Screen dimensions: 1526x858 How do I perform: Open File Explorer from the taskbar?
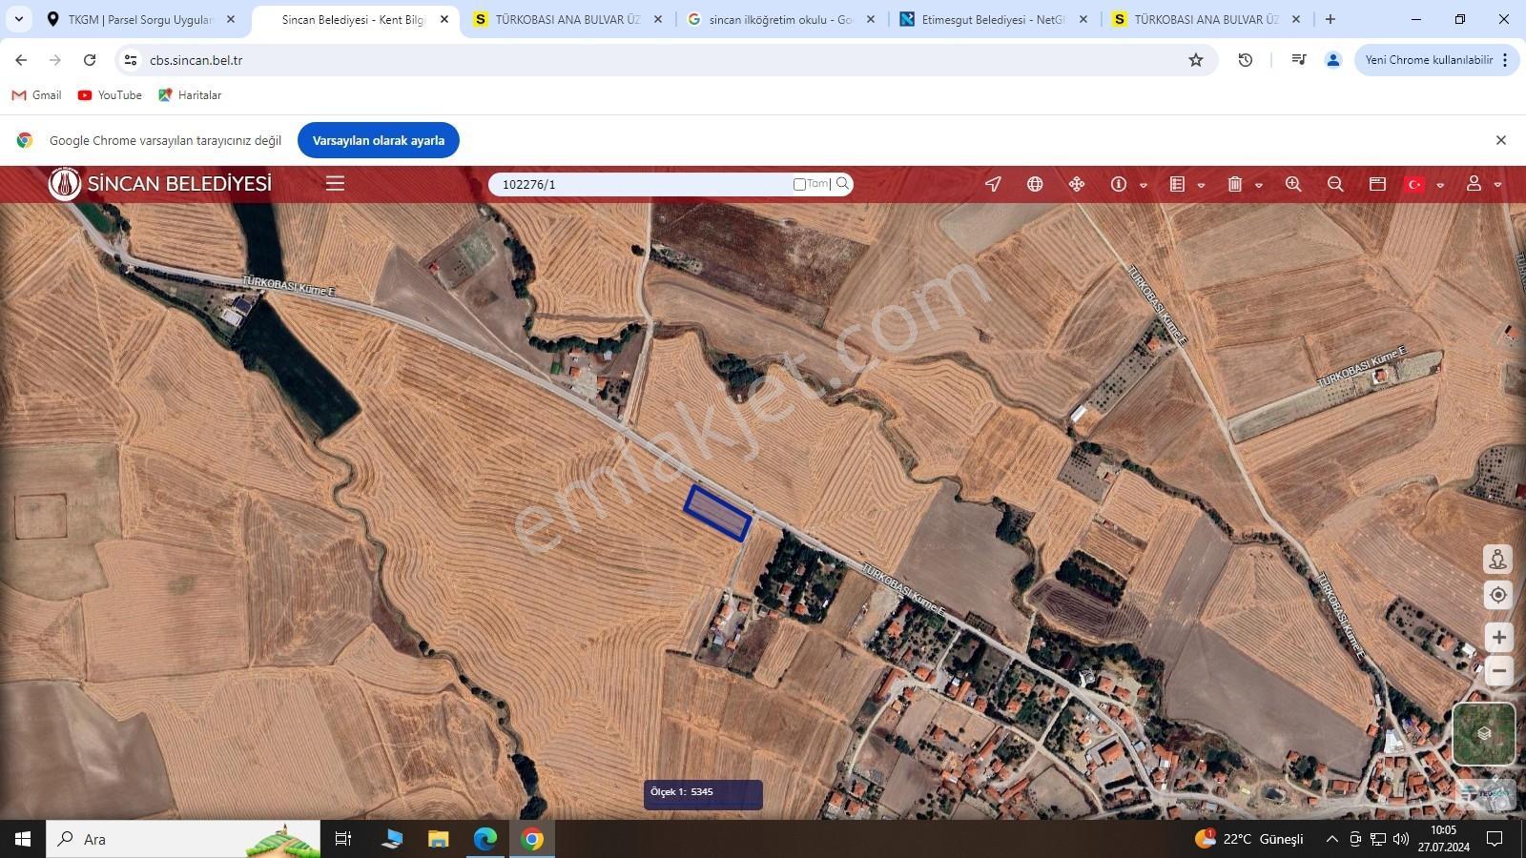[438, 839]
